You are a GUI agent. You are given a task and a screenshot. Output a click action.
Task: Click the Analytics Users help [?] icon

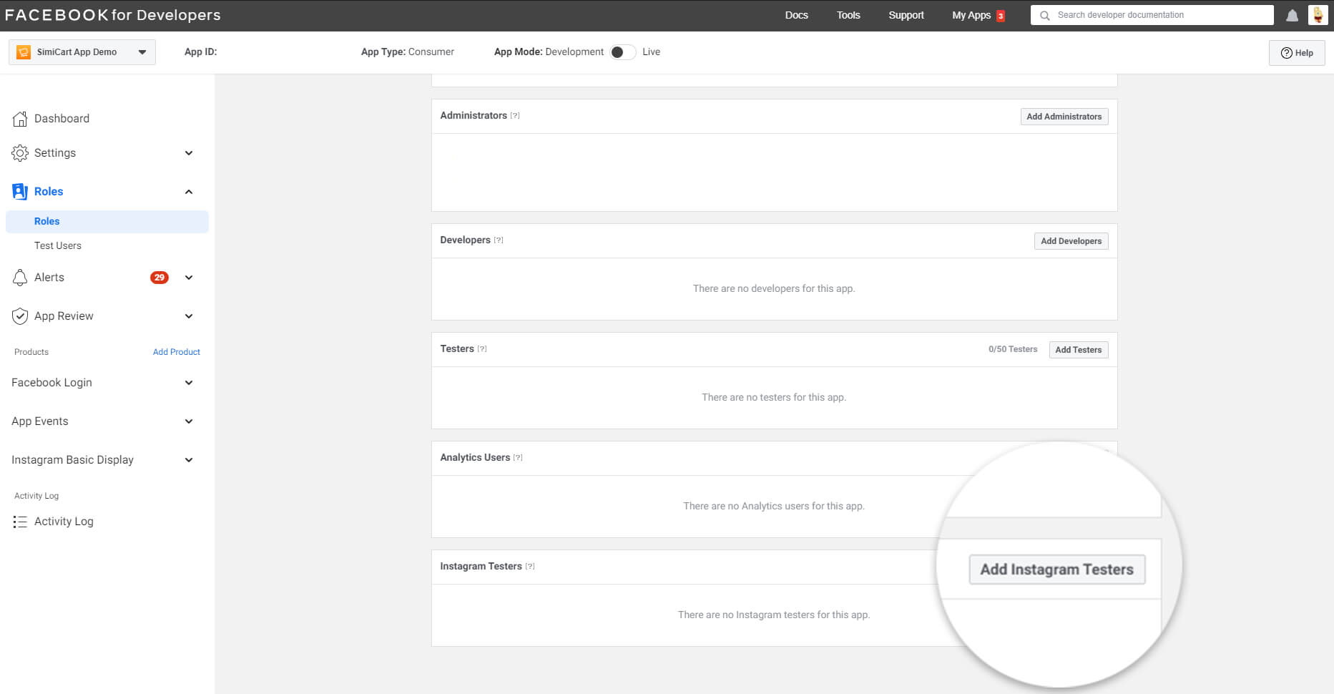[x=518, y=458]
